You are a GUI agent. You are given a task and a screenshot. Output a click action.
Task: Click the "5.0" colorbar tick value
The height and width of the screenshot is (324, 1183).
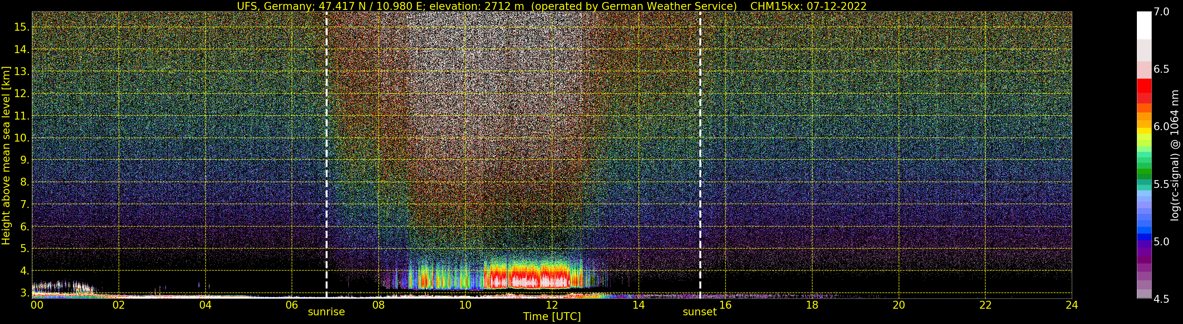tap(1161, 241)
